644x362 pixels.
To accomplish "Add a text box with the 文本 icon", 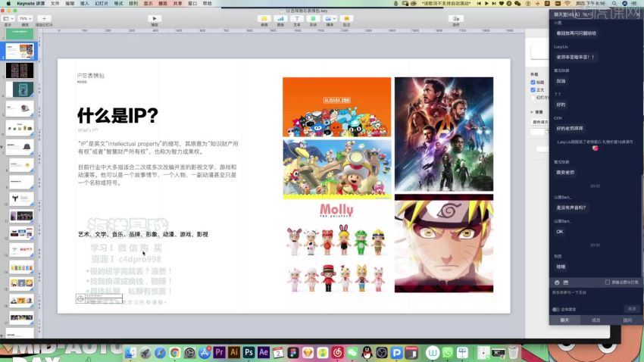I will [297, 19].
